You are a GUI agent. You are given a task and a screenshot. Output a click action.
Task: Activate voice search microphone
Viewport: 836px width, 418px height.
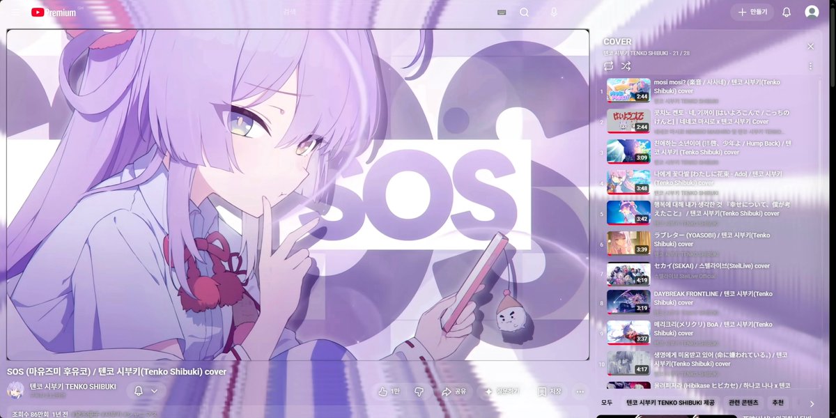(x=554, y=12)
